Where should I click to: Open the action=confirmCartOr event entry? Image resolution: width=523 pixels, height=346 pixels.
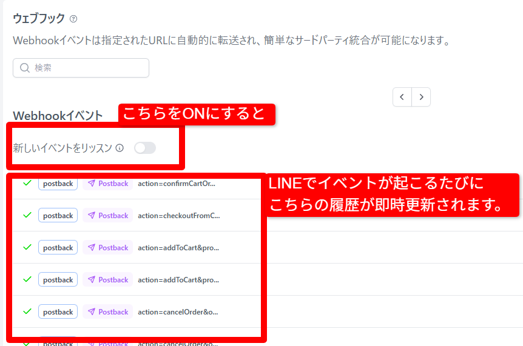[x=176, y=184]
